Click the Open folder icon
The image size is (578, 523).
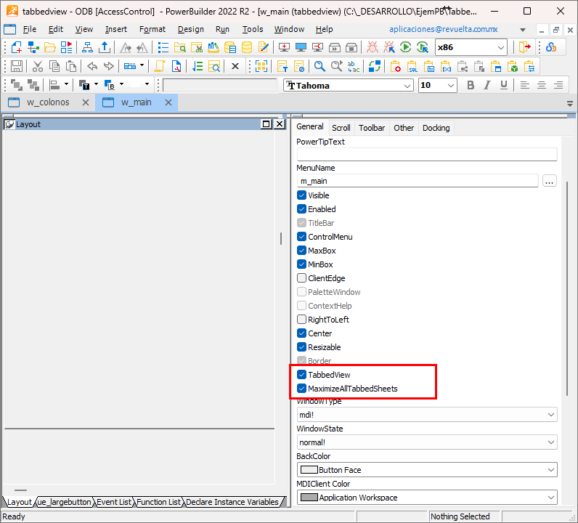click(50, 47)
